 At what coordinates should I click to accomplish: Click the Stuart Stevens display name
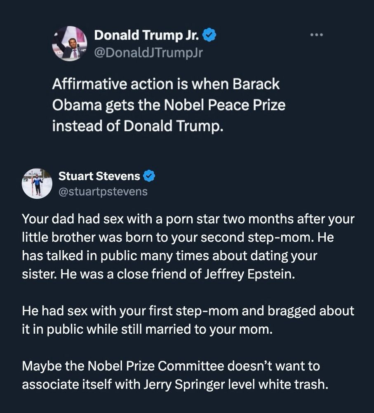click(99, 176)
